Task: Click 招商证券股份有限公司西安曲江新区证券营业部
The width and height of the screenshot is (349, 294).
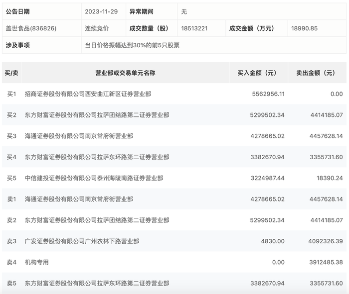Action: pyautogui.click(x=88, y=94)
